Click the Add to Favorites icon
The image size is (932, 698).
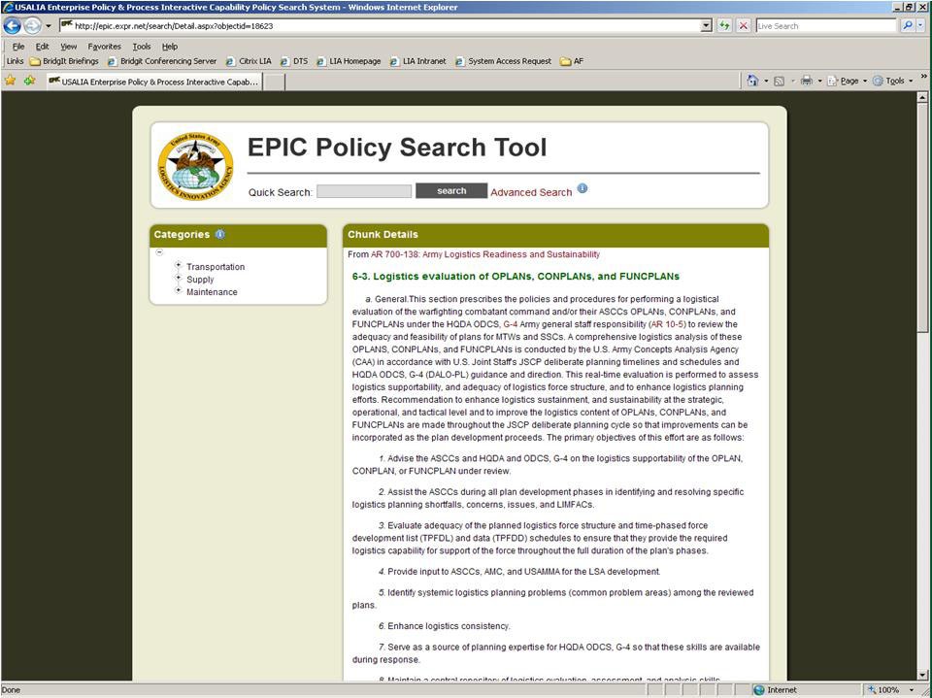pyautogui.click(x=29, y=81)
